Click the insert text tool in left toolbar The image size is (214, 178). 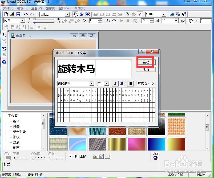click(4, 35)
